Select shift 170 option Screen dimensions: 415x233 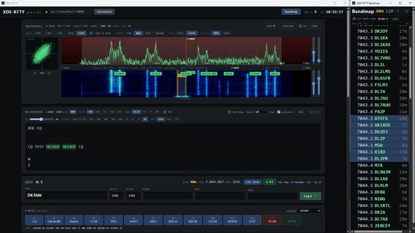pyautogui.click(x=90, y=112)
